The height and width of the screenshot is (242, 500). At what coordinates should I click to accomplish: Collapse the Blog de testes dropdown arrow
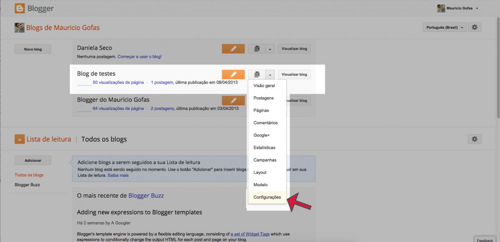270,75
